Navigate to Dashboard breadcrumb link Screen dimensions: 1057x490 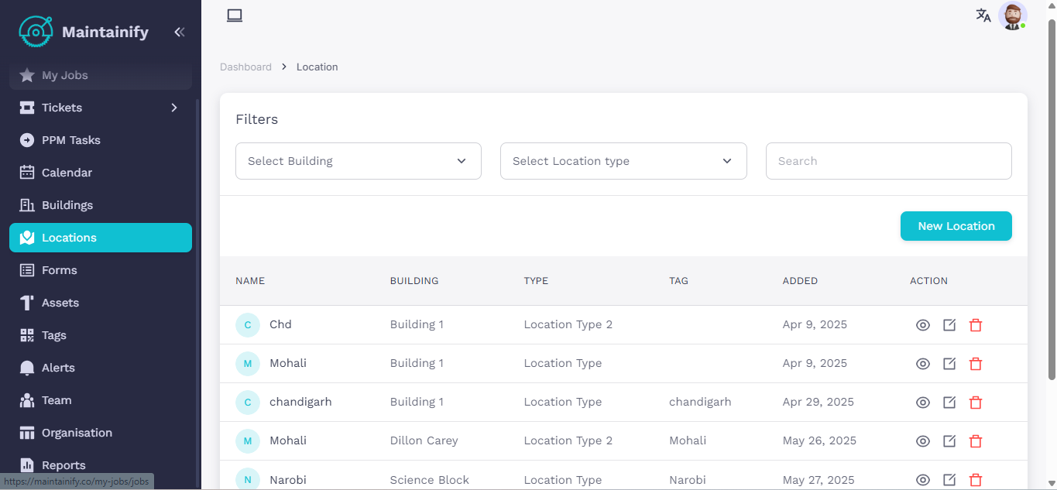point(245,67)
